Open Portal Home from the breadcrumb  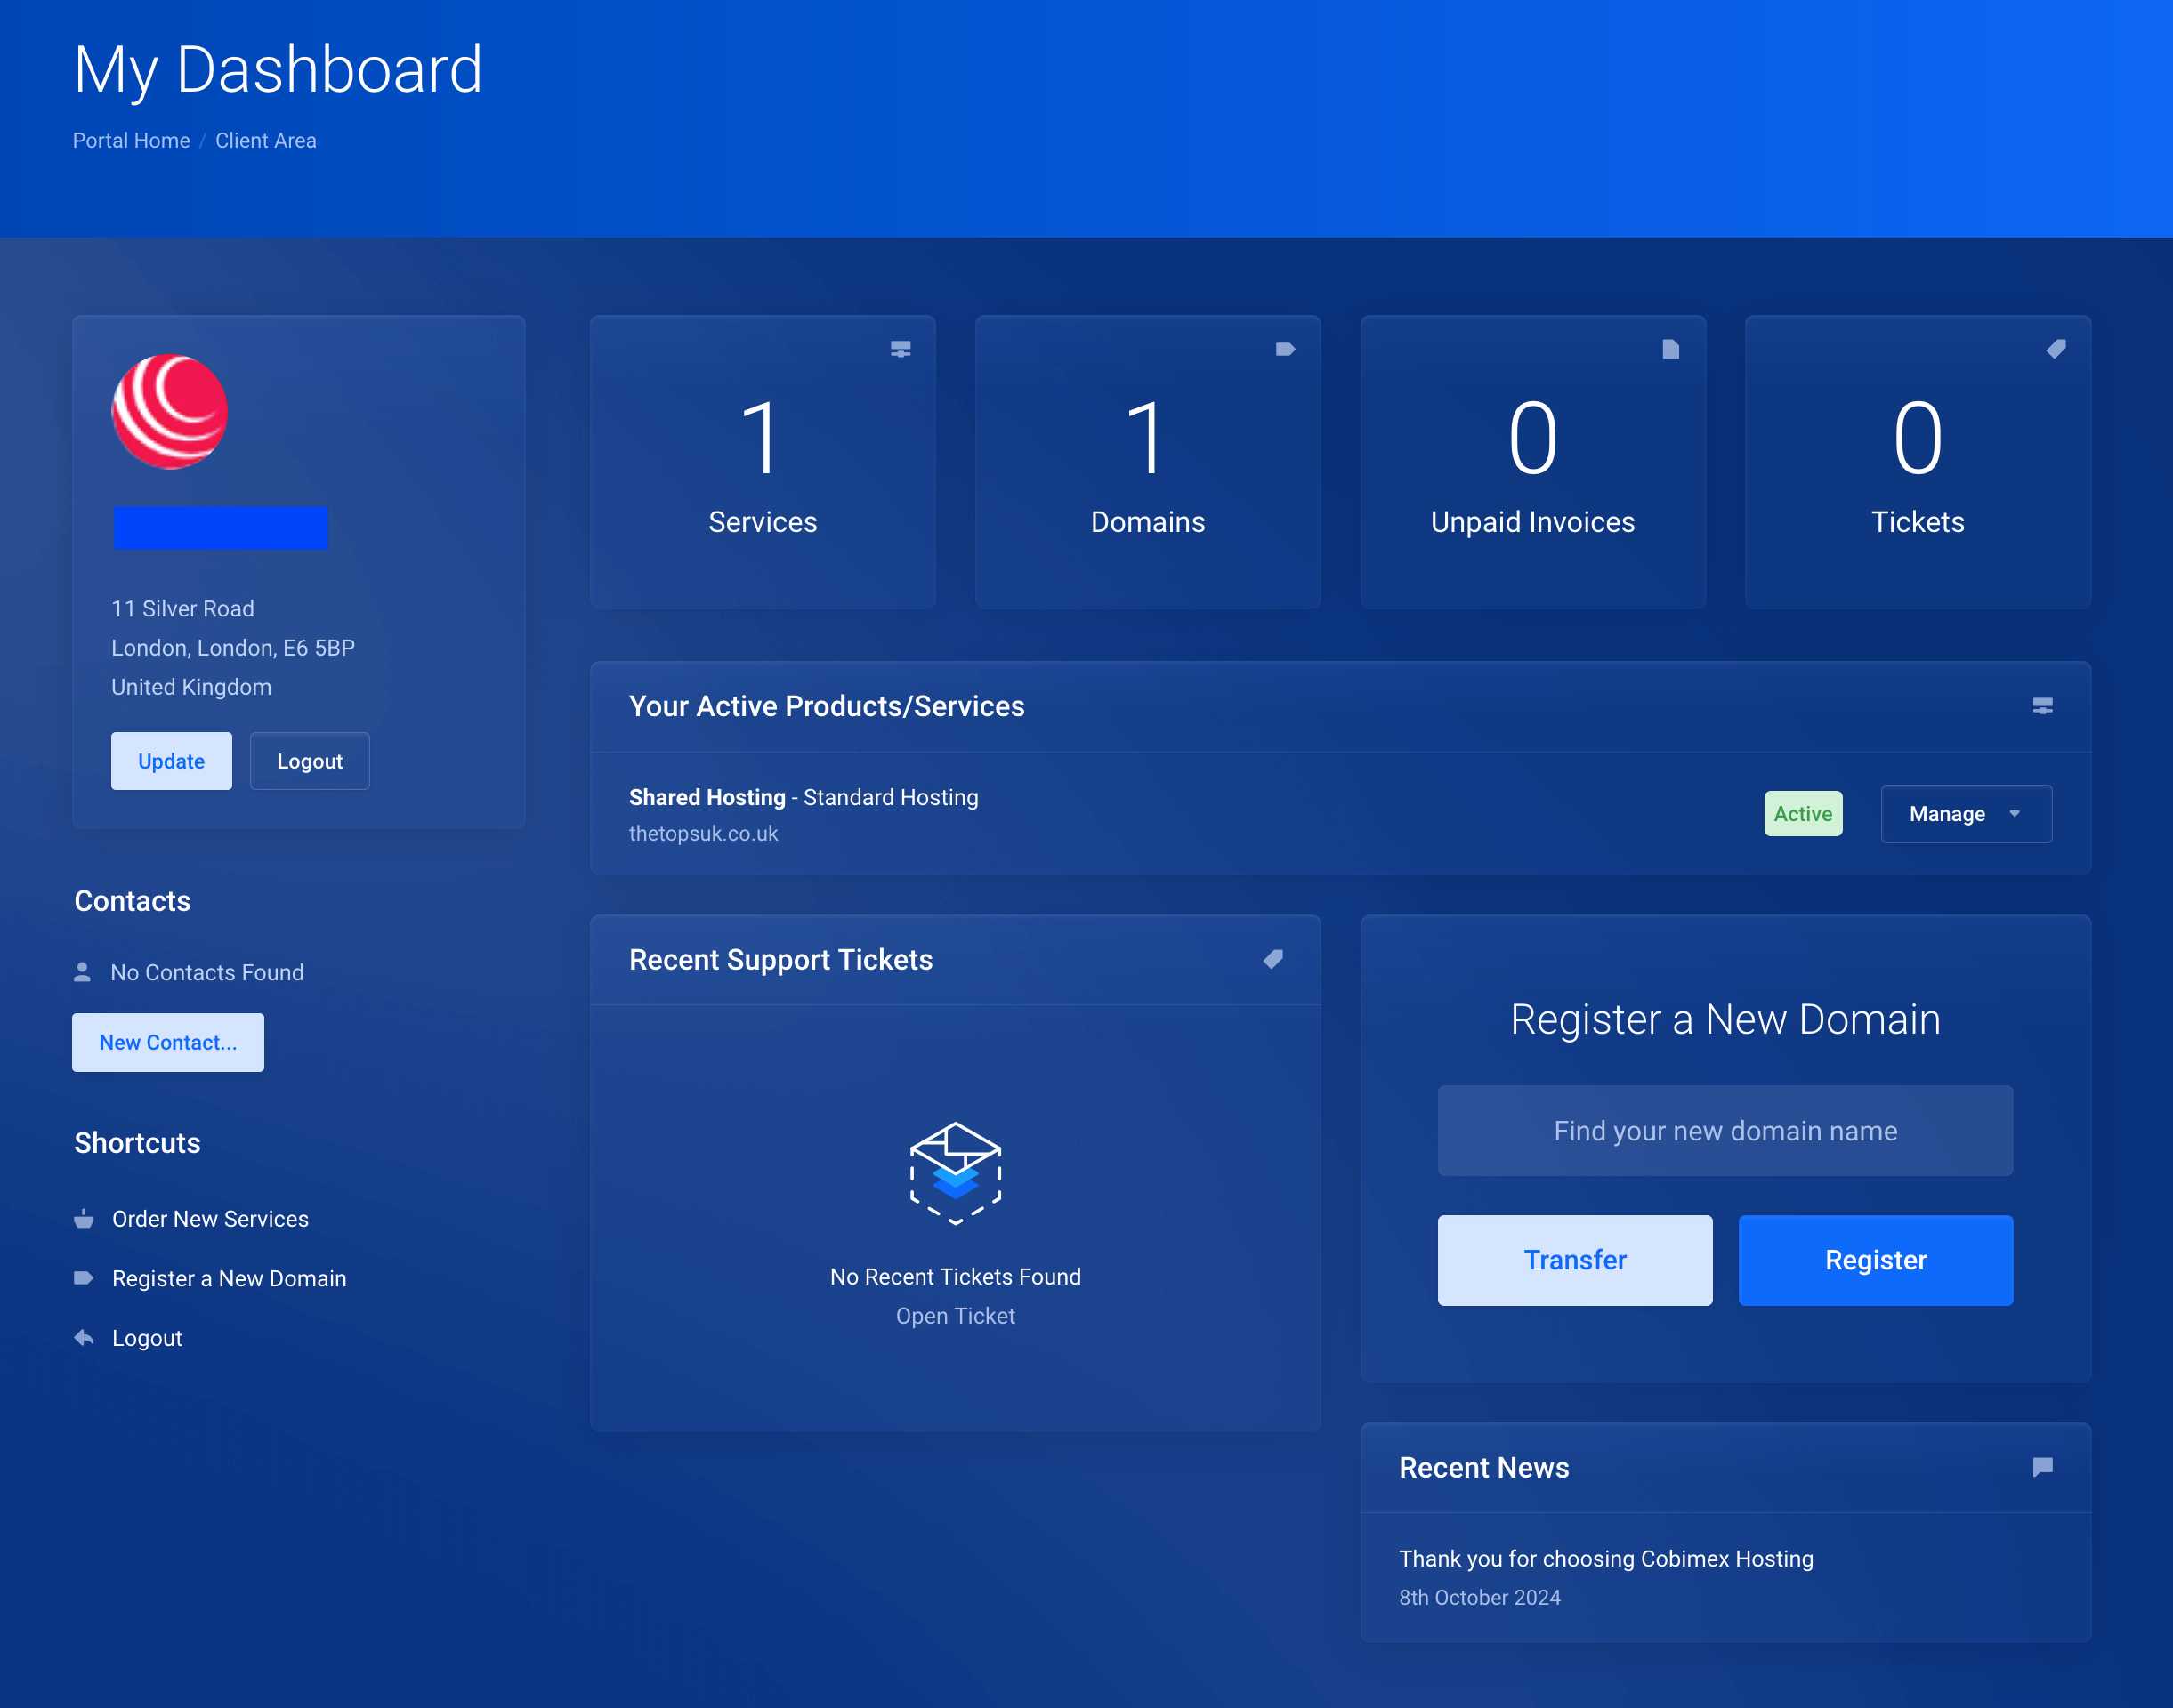[130, 140]
